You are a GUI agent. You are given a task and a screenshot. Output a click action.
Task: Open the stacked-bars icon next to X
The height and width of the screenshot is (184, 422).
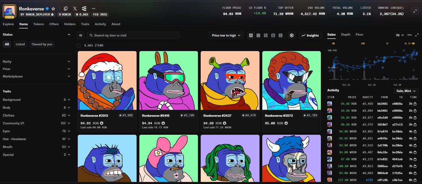84,8
